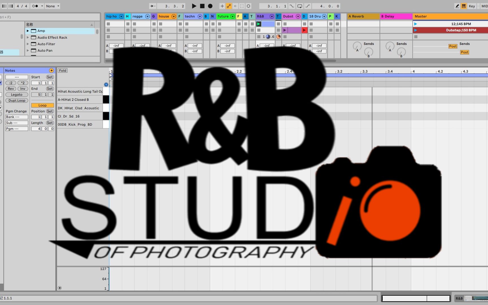The height and width of the screenshot is (305, 488).
Task: Click the *2 double tempo button
Action: (x=23, y=83)
